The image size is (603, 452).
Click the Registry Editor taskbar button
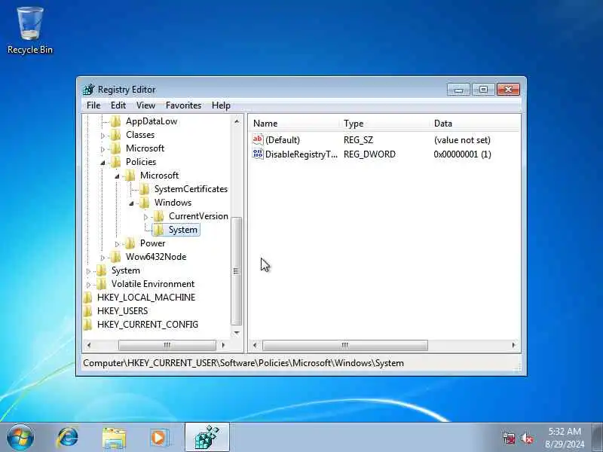tap(207, 438)
